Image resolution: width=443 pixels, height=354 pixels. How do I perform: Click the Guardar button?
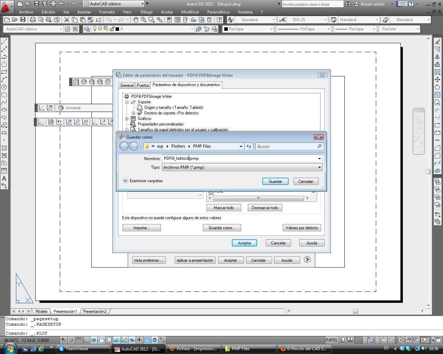275,181
